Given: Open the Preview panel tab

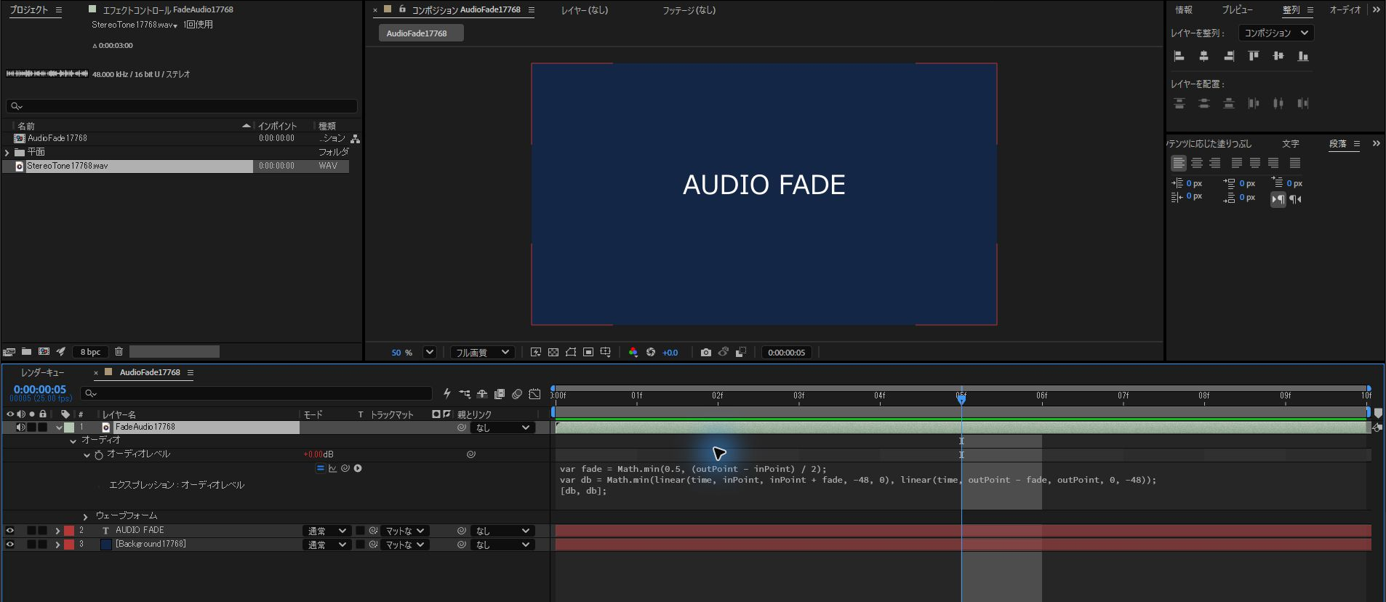Looking at the screenshot, I should pos(1237,9).
